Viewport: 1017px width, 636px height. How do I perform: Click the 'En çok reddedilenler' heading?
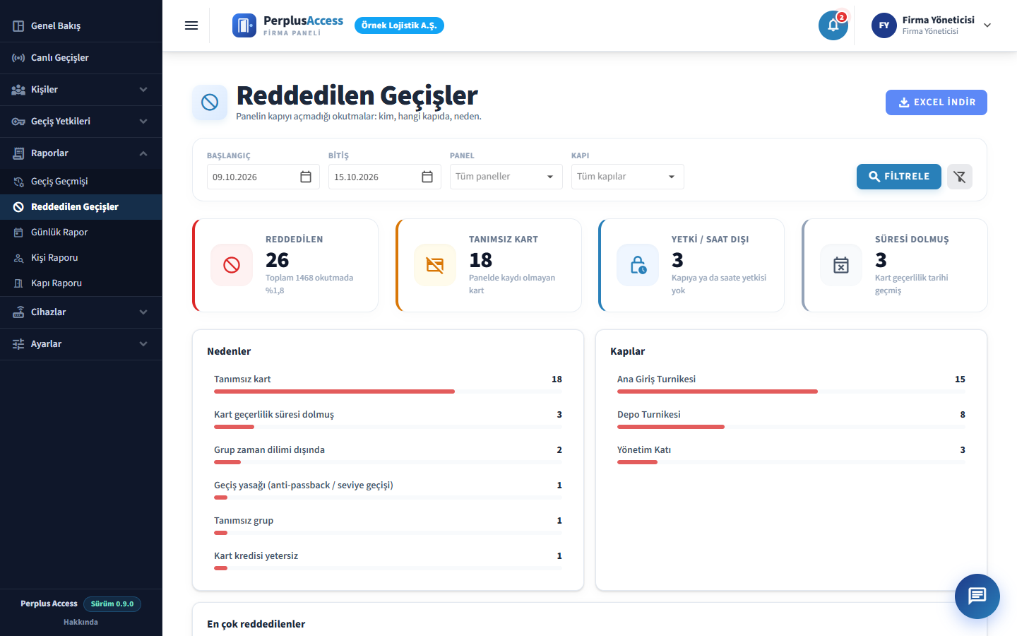coord(256,624)
